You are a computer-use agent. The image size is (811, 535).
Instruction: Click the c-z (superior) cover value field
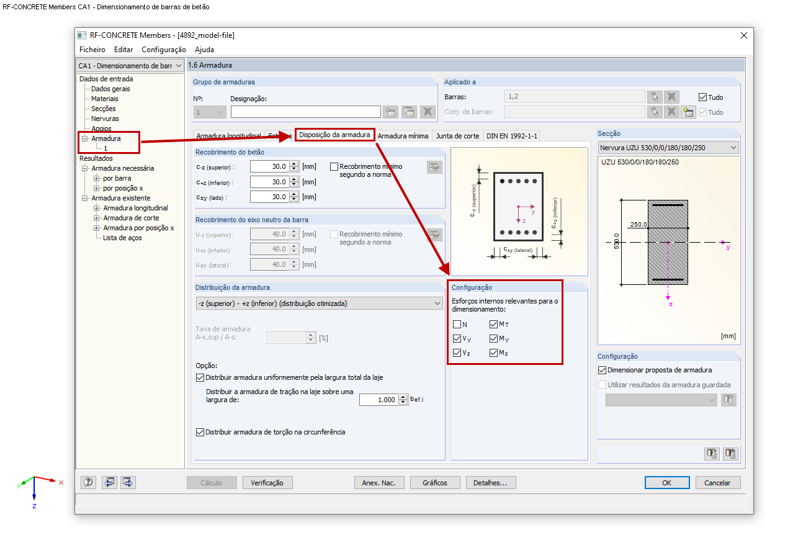tap(269, 167)
